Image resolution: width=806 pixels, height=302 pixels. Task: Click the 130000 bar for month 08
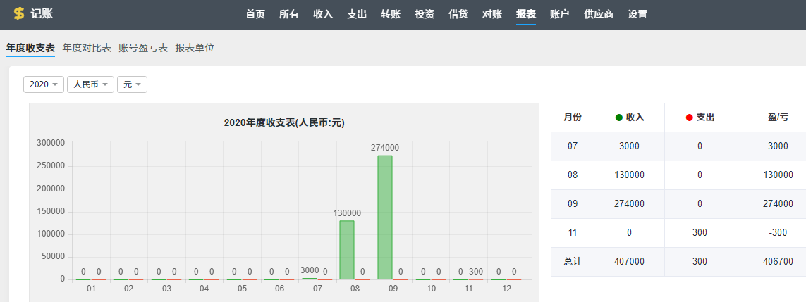point(347,250)
